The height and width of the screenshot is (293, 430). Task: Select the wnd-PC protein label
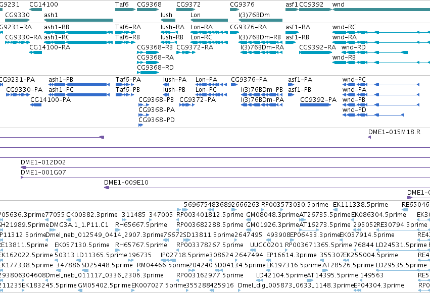[x=354, y=80]
